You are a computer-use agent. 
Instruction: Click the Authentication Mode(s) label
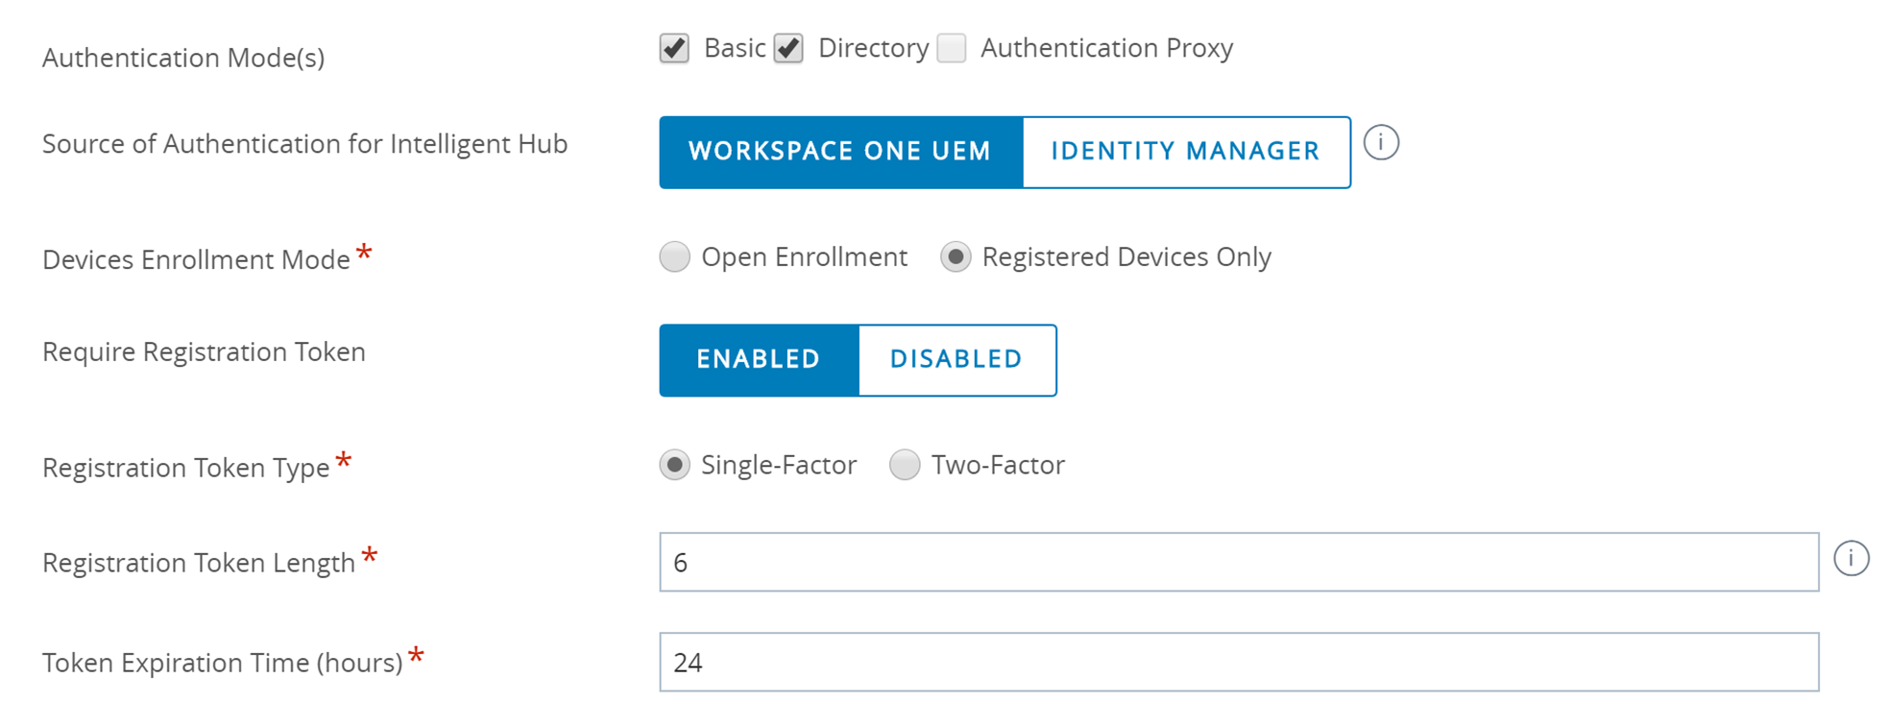point(183,58)
